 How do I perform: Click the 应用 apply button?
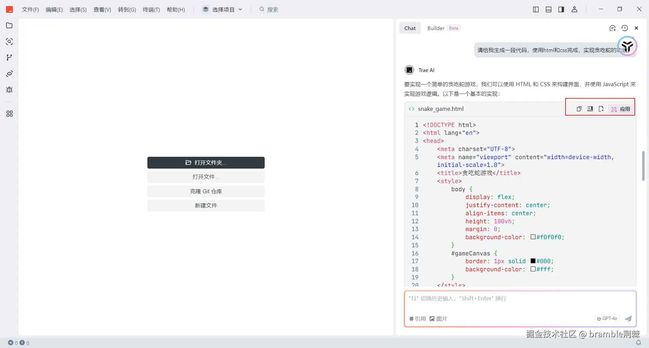(621, 109)
